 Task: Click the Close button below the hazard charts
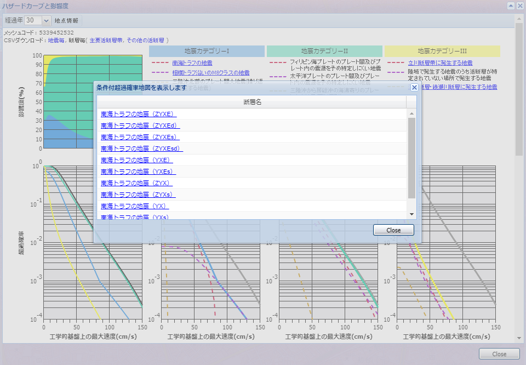[499, 354]
